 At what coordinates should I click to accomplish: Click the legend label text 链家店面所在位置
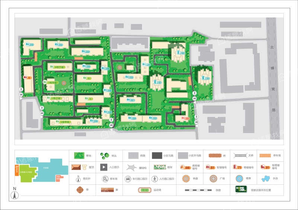(x=261, y=190)
